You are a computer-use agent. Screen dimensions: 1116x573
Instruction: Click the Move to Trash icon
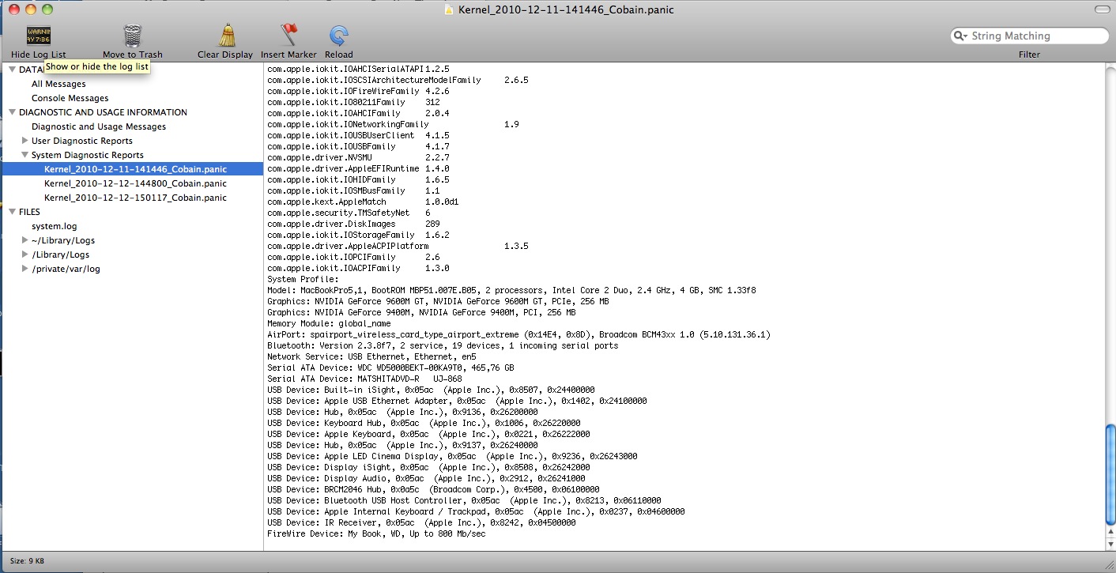click(132, 36)
